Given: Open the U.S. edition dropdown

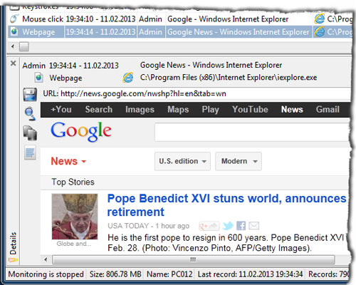Looking at the screenshot, I should pyautogui.click(x=182, y=161).
